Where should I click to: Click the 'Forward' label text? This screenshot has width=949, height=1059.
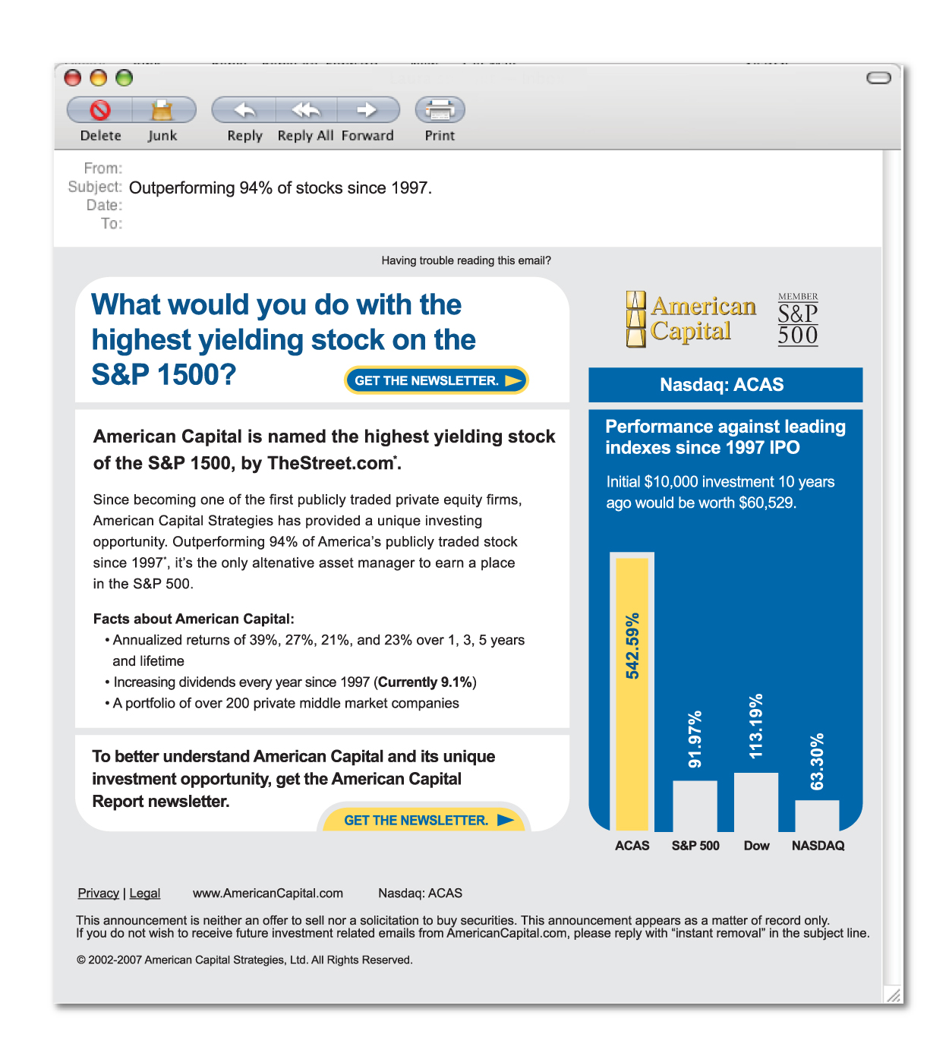coord(367,136)
